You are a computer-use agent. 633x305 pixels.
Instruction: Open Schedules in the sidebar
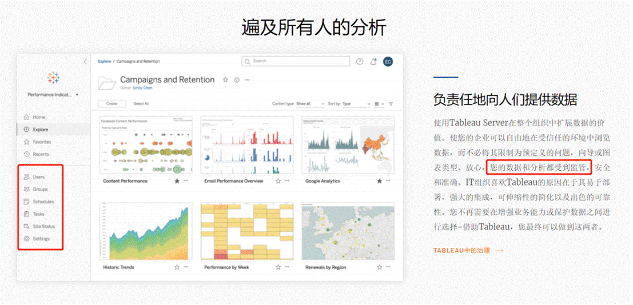click(x=43, y=202)
